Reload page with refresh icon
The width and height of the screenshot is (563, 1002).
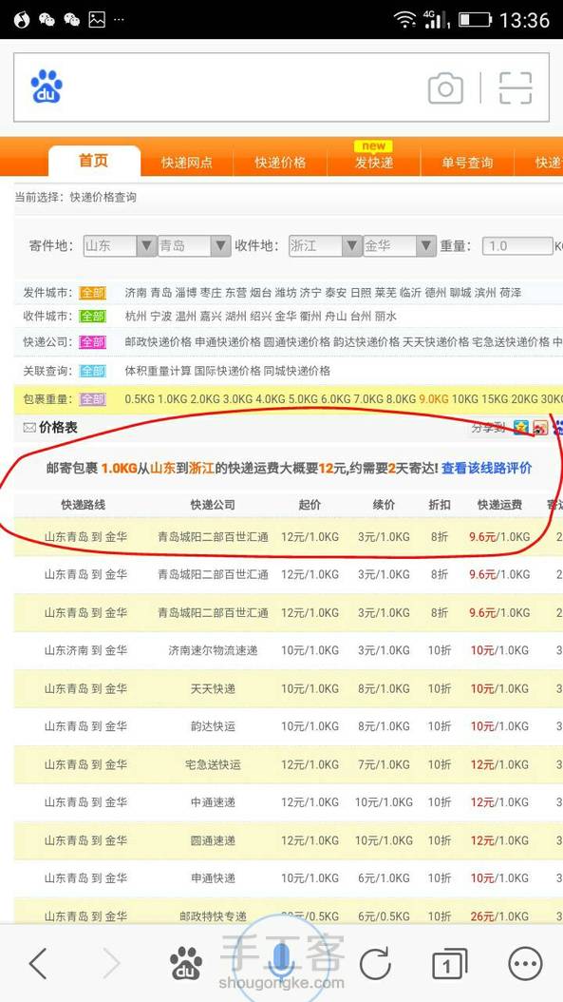click(x=375, y=963)
